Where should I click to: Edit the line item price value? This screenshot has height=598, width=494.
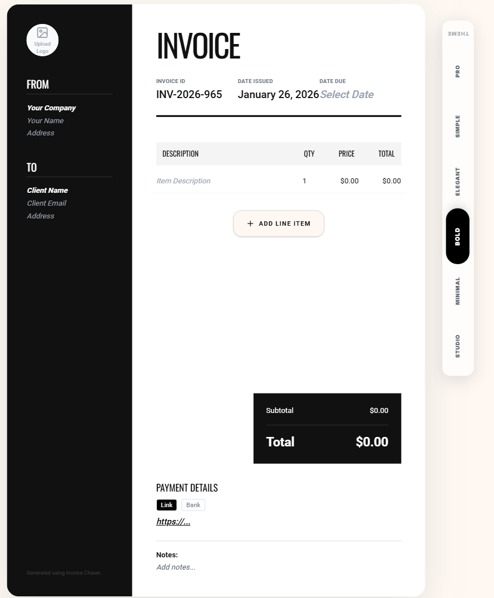pyautogui.click(x=349, y=181)
